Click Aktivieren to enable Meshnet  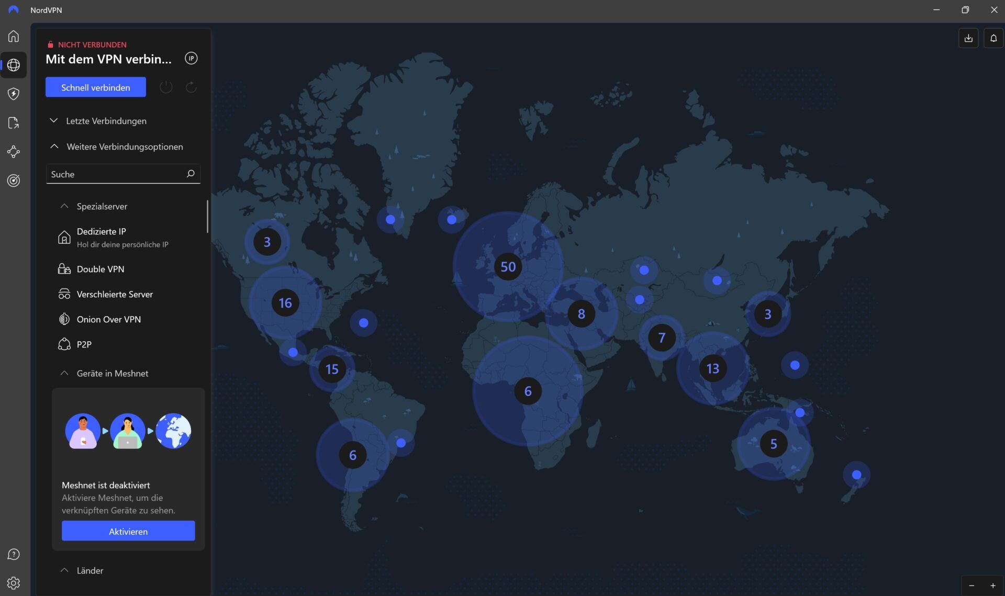[x=128, y=531]
